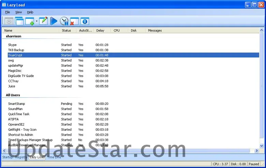Select the SmartStamp entry
The width and height of the screenshot is (266, 168).
[x=16, y=104]
